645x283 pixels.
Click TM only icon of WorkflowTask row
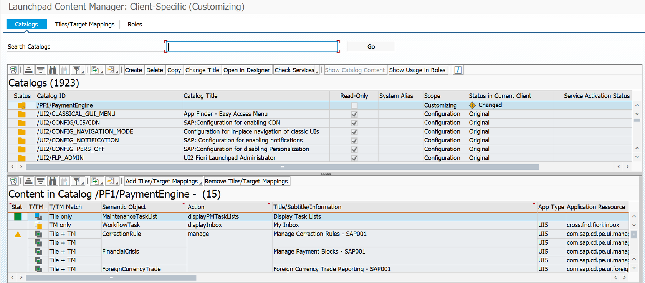pyautogui.click(x=38, y=226)
